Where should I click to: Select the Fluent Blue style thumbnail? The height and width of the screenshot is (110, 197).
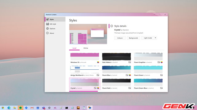(x=116, y=69)
